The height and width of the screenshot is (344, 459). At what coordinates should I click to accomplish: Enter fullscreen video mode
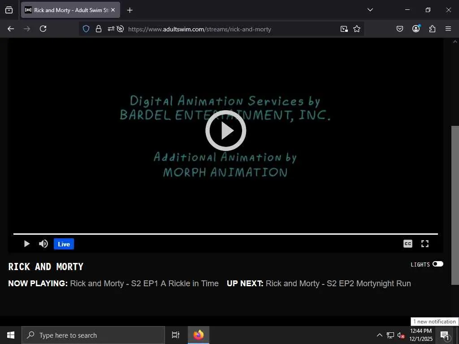click(425, 244)
